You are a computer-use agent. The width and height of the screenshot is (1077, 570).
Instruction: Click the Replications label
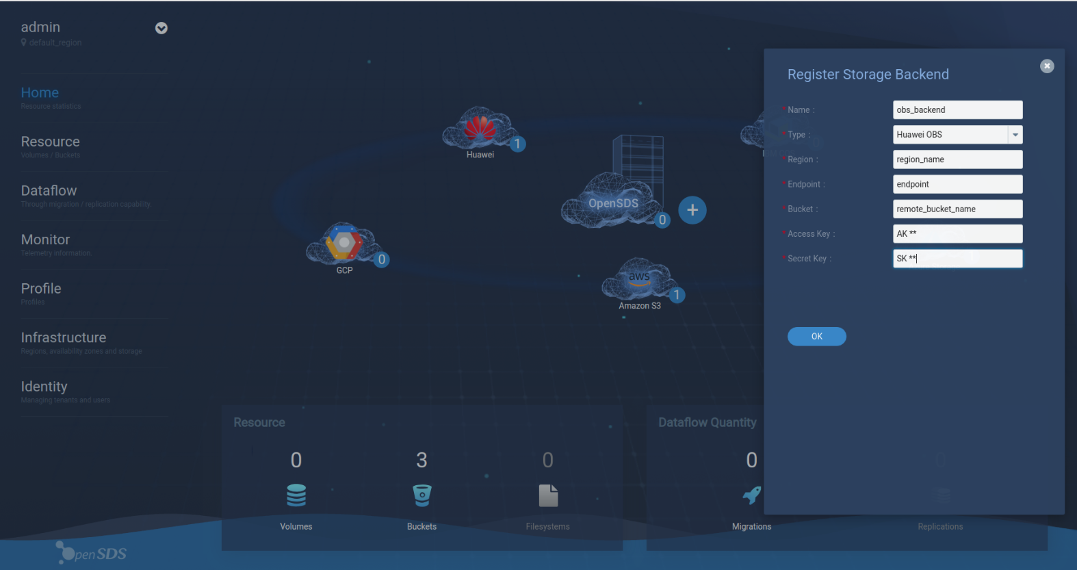pos(940,527)
